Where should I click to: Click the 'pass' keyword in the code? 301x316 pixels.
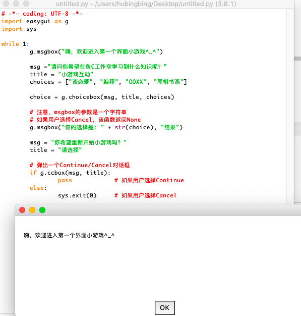point(65,180)
